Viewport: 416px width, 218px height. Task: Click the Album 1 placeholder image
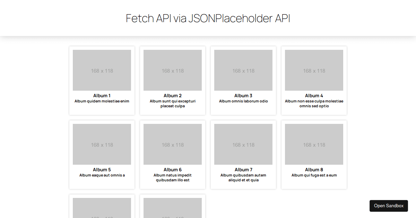click(102, 70)
